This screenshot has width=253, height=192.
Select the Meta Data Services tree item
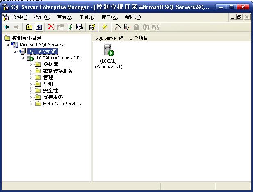[62, 104]
